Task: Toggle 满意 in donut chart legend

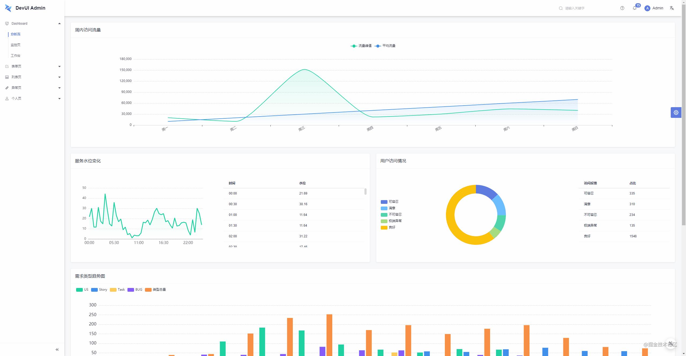Action: coord(388,208)
